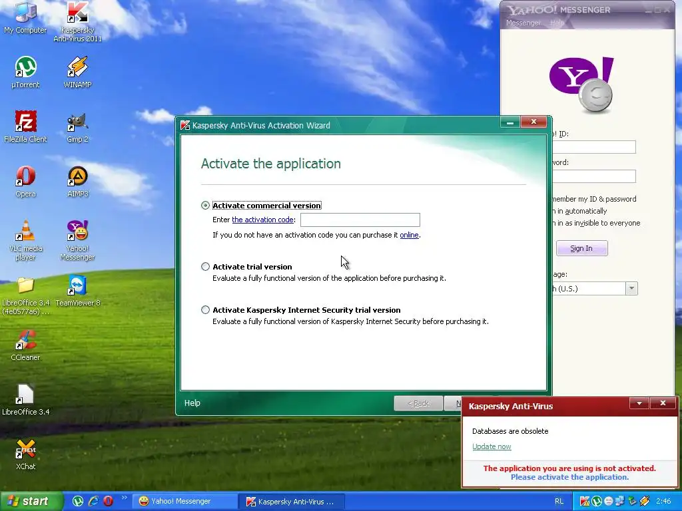Image resolution: width=682 pixels, height=511 pixels.
Task: Select the Gimp 2 desktop icon
Action: coord(77,127)
